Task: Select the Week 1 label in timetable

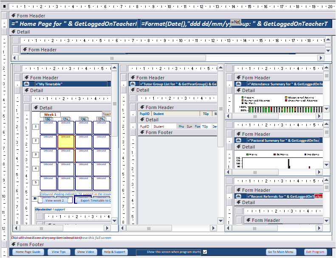Action: coord(50,115)
